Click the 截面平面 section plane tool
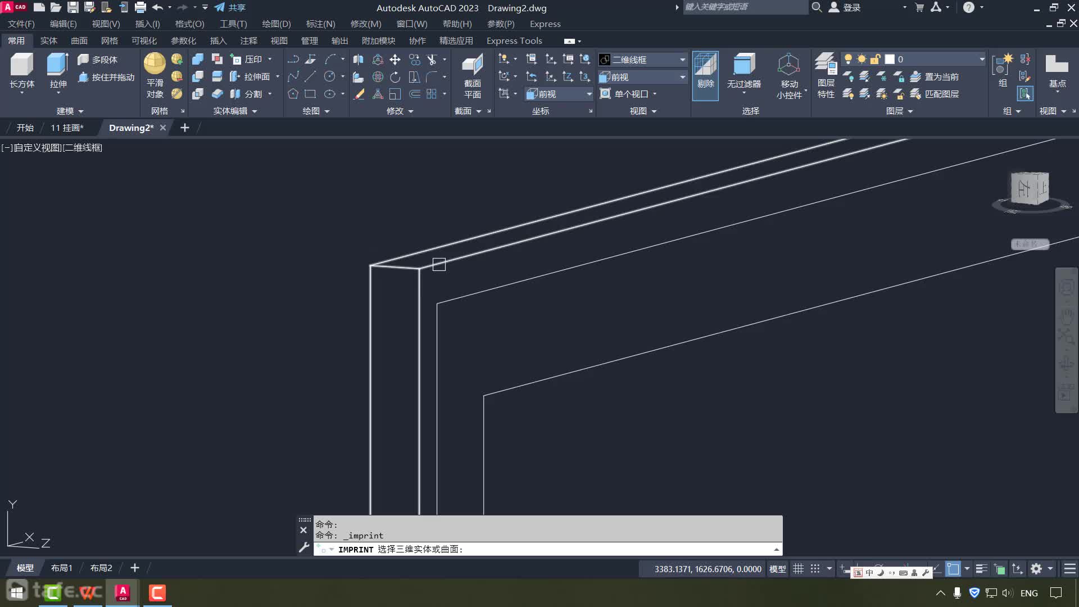The image size is (1079, 607). [x=472, y=76]
